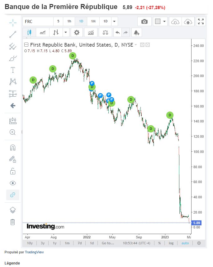Toggle percent scale
The width and height of the screenshot is (213, 267).
159,243
